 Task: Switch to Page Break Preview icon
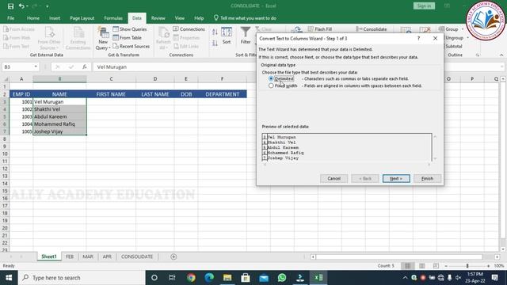click(436, 266)
